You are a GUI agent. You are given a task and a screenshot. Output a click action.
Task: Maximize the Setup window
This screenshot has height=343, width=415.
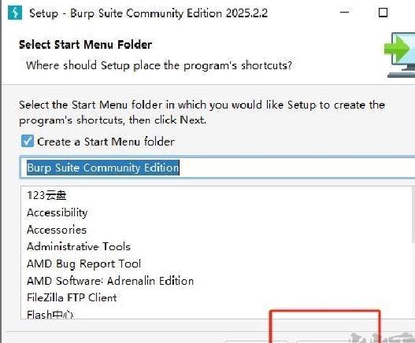tap(383, 13)
